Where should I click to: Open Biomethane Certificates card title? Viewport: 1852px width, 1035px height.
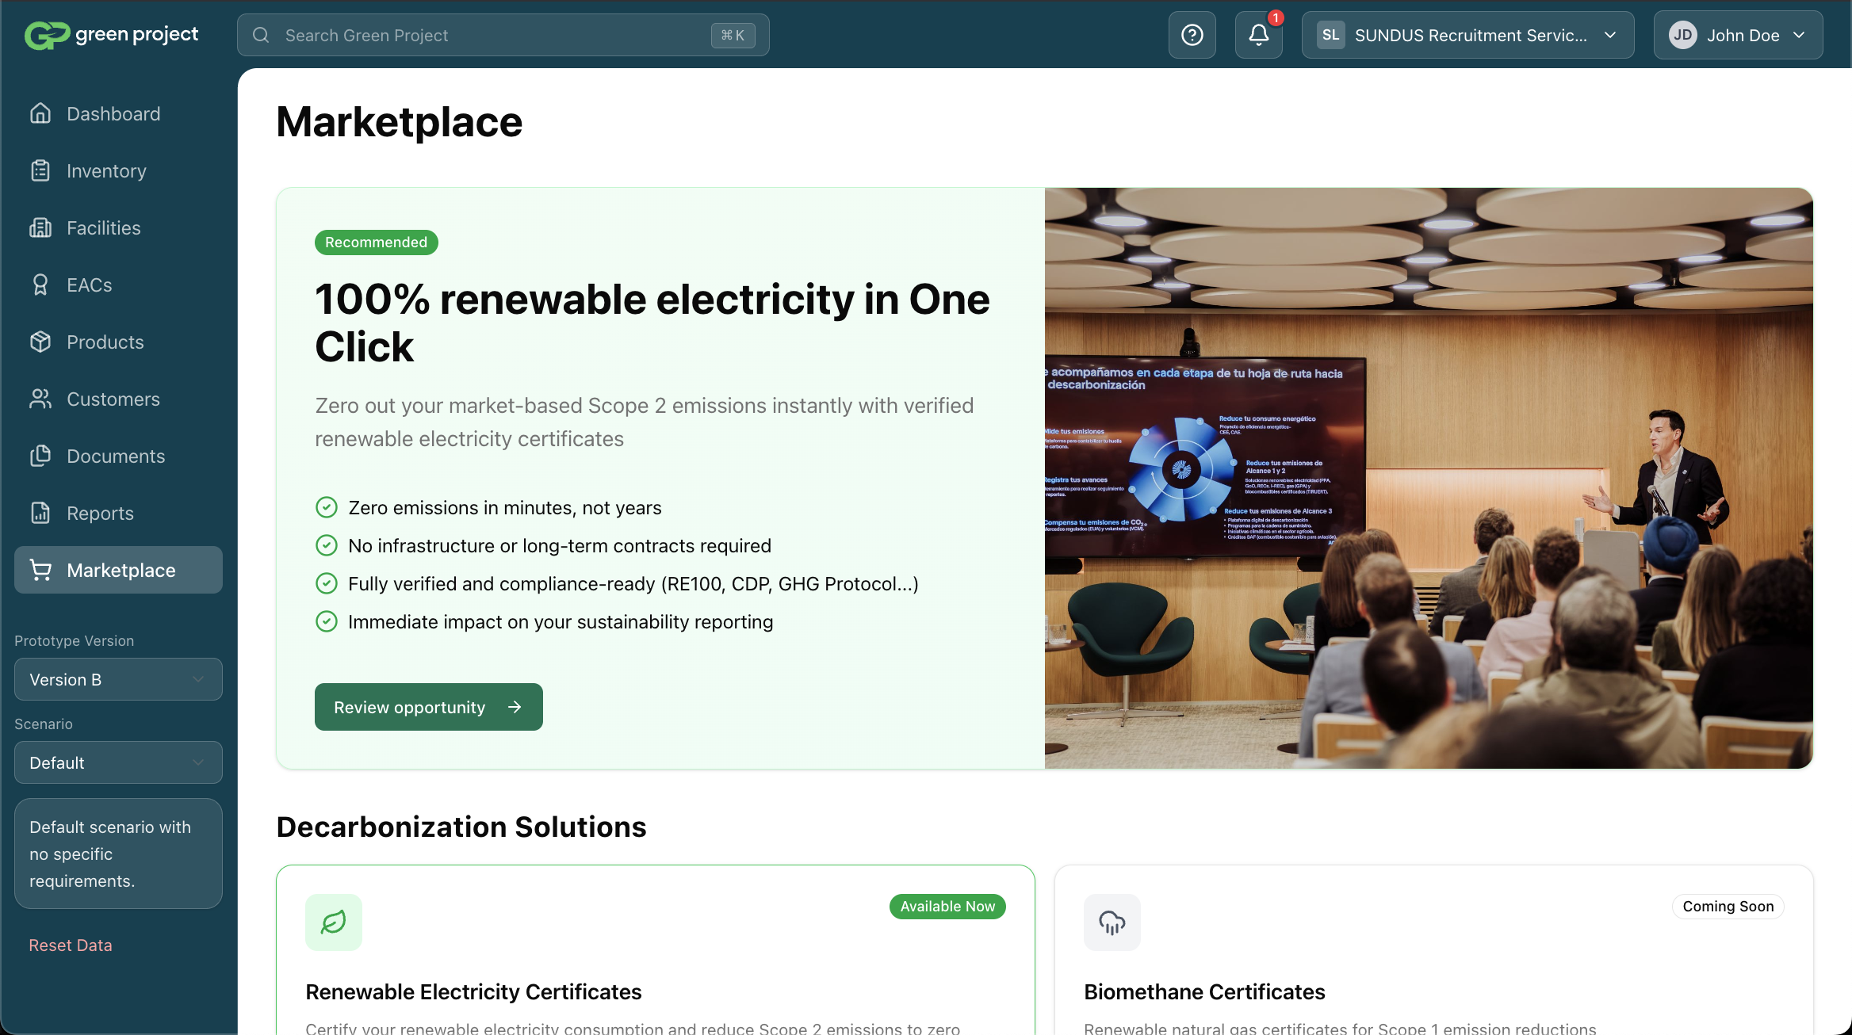pyautogui.click(x=1204, y=991)
